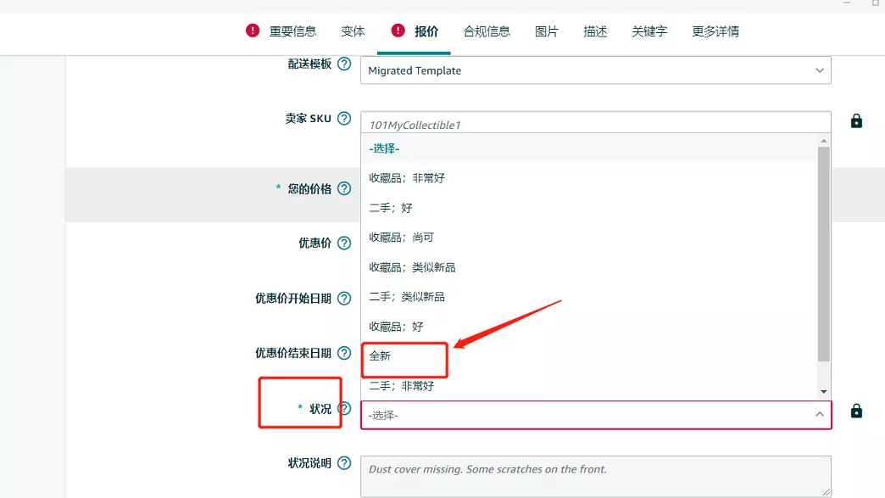Click error icon on 报价 tab
Image resolution: width=885 pixels, height=498 pixels.
(x=398, y=31)
